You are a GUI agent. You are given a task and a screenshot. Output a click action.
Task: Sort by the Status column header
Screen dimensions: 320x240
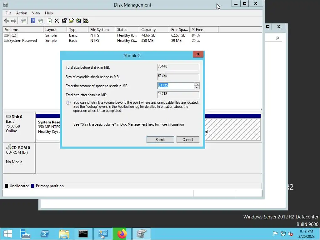point(127,30)
